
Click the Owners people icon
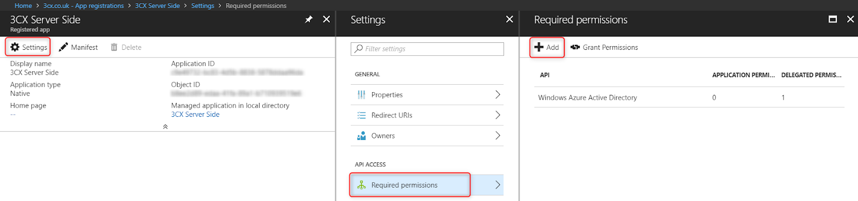click(x=361, y=136)
